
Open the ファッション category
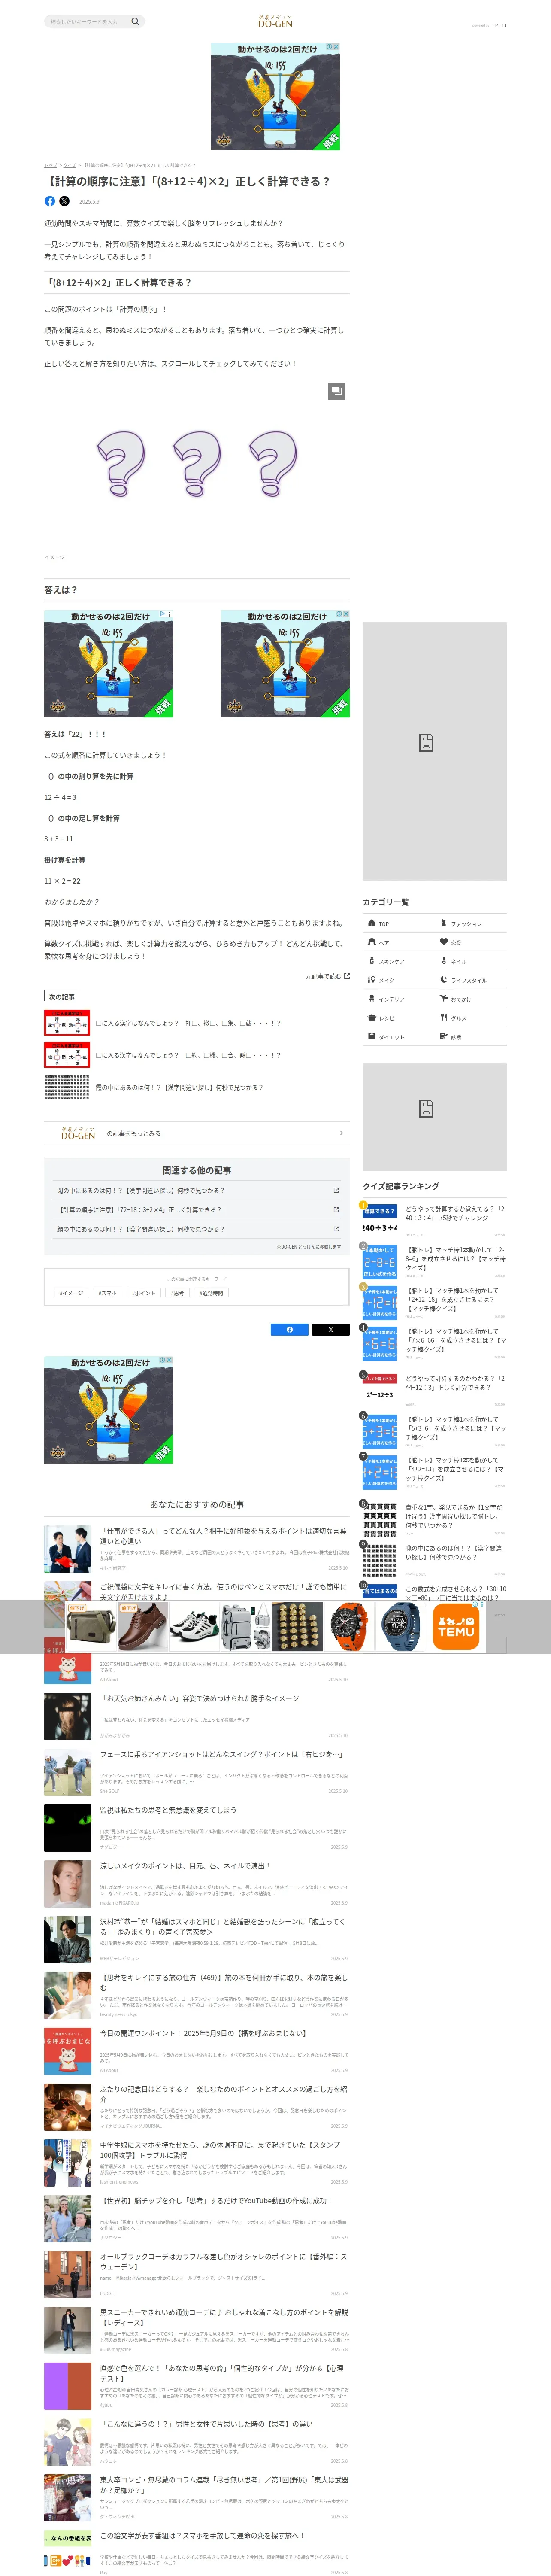coord(471,923)
